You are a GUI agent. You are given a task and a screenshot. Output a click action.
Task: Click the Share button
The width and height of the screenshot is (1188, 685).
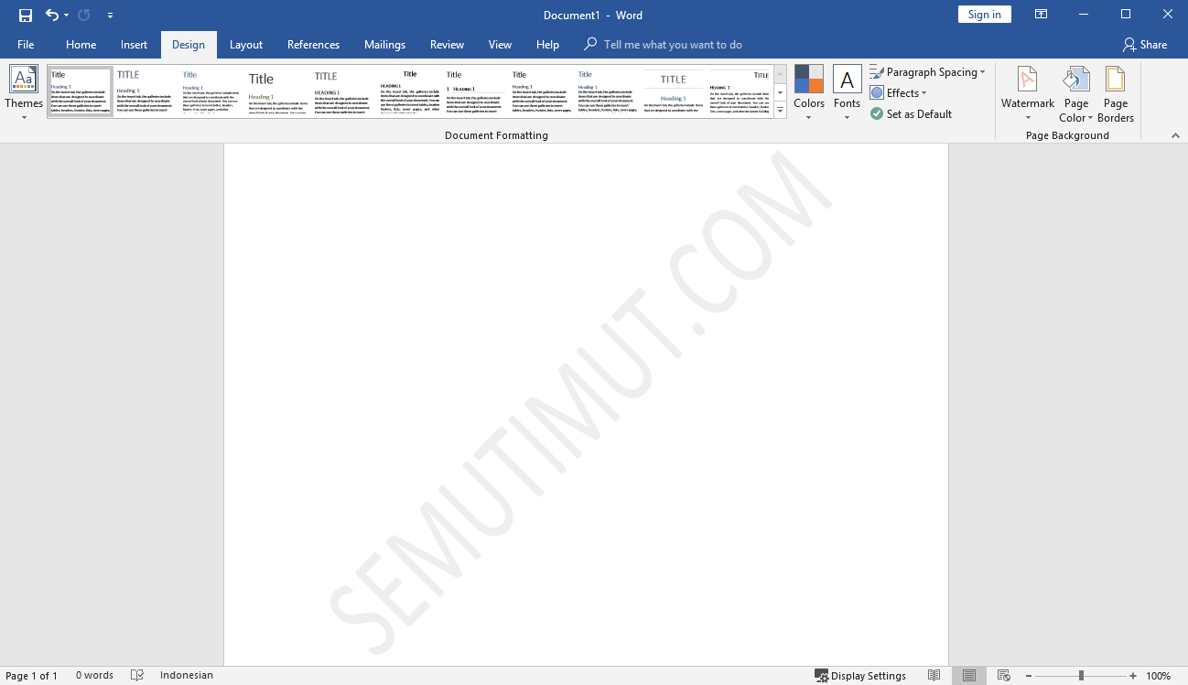[1145, 44]
